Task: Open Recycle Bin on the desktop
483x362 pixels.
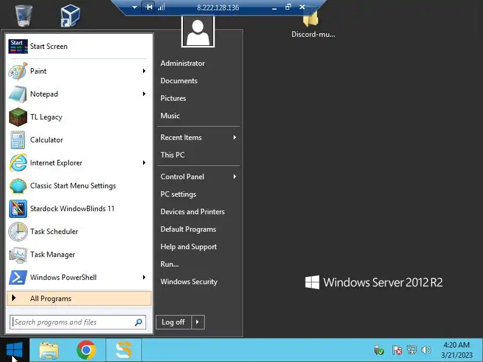Action: pos(24,16)
